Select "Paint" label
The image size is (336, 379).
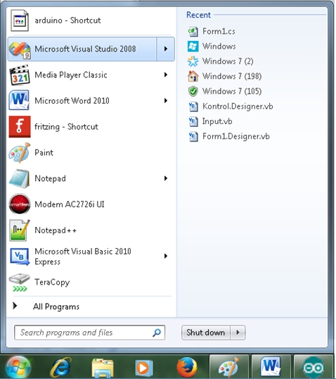(44, 153)
